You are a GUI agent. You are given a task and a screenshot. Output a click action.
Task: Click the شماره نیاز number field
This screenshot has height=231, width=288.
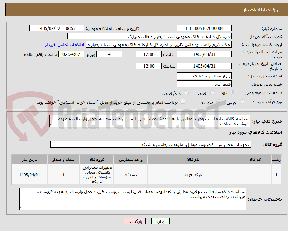click(x=204, y=28)
